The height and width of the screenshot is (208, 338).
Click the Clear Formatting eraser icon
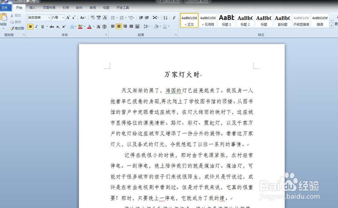pos(93,18)
